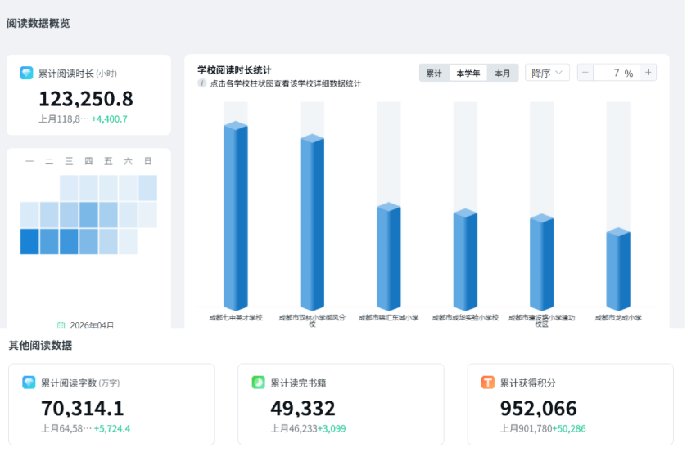Switch to the 本月 time range

pyautogui.click(x=503, y=74)
